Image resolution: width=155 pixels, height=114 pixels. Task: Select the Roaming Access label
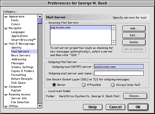pyautogui.click(x=19, y=94)
